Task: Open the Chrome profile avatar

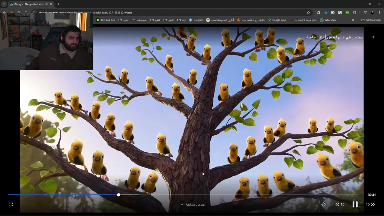Action: tap(372, 13)
